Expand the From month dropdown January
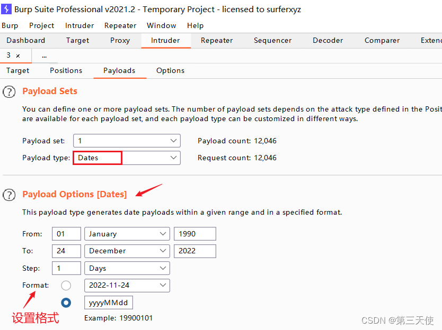This screenshot has width=442, height=330. (127, 234)
